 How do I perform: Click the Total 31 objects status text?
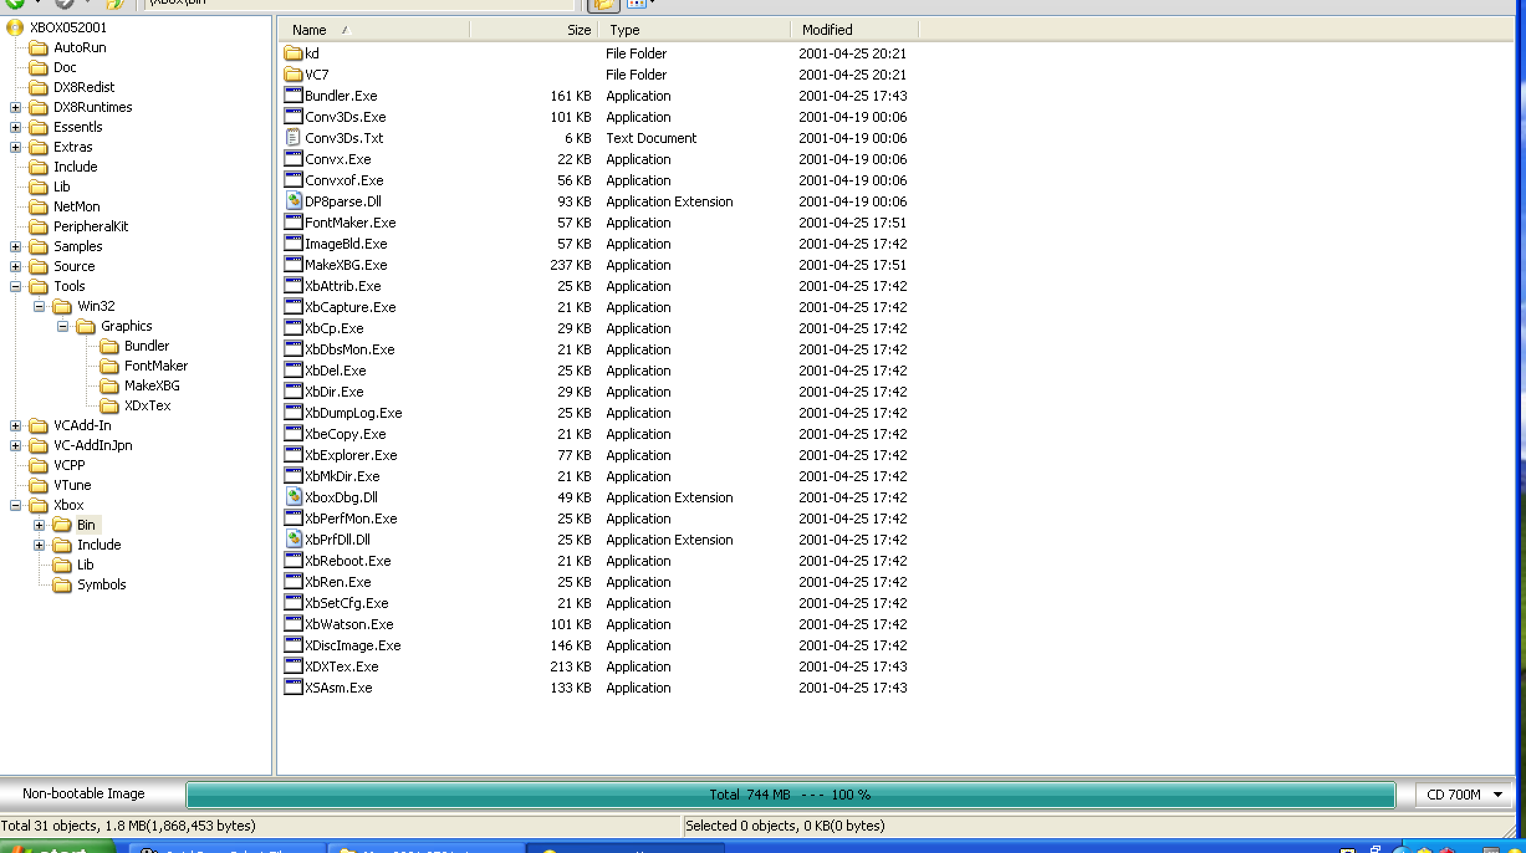[x=128, y=826]
